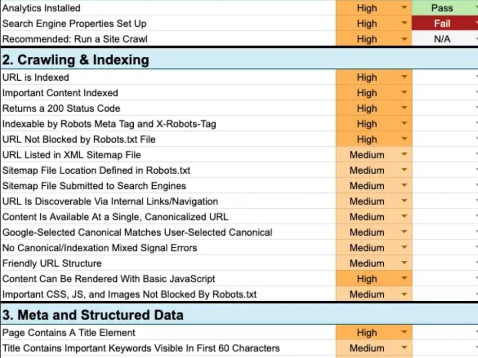The height and width of the screenshot is (358, 478).
Task: Select the empty status cell for Friendly URL Structure
Action: click(445, 263)
